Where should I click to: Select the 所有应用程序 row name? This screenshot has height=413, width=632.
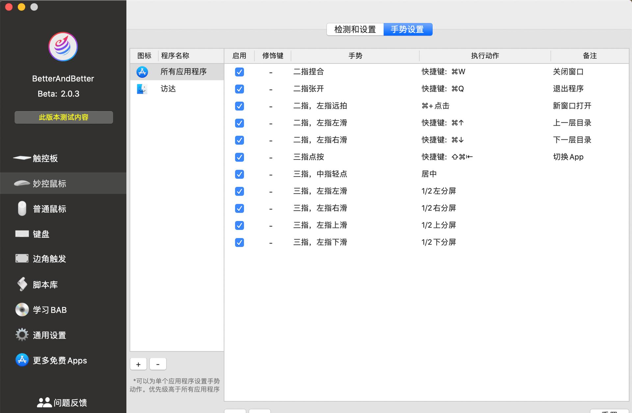[x=184, y=72]
